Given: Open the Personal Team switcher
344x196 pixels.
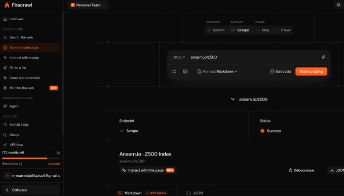Looking at the screenshot, I should [88, 5].
